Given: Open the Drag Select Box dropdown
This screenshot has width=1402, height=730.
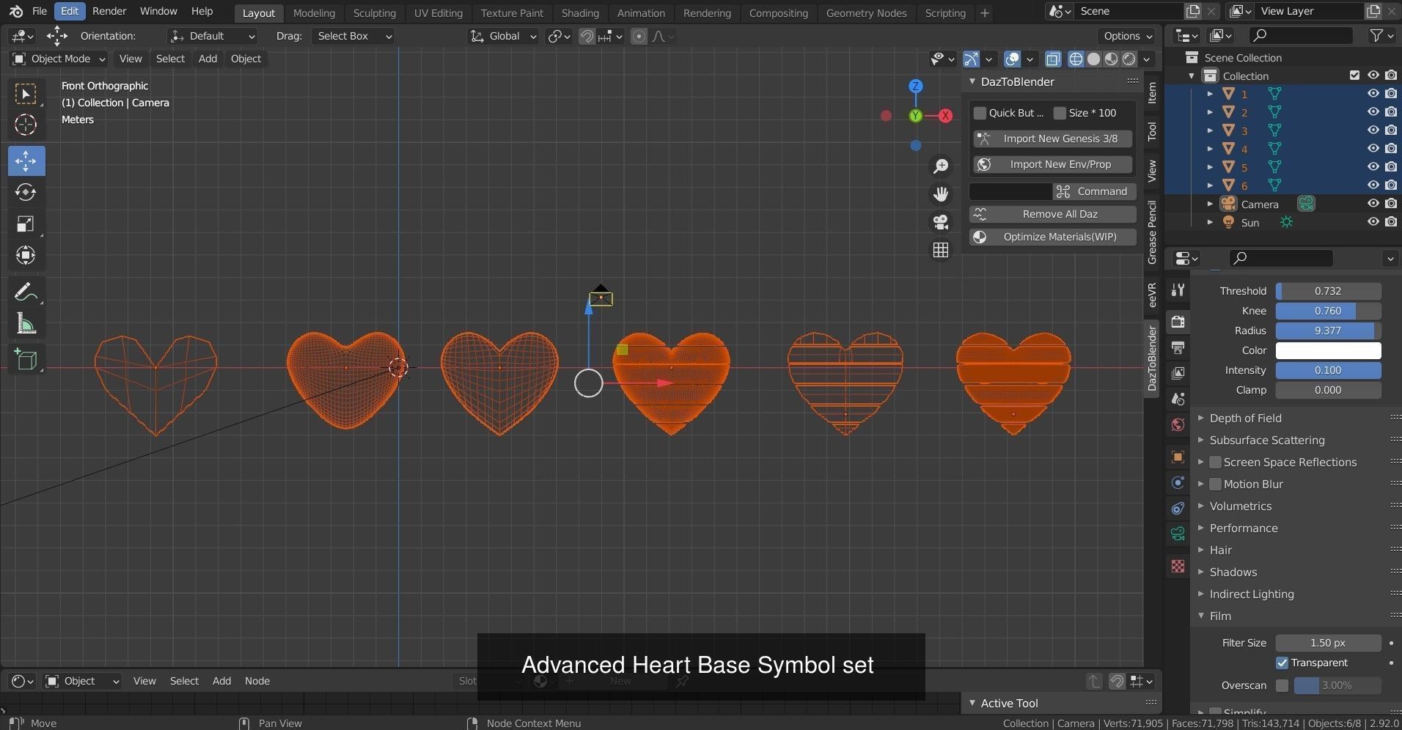Looking at the screenshot, I should (353, 36).
